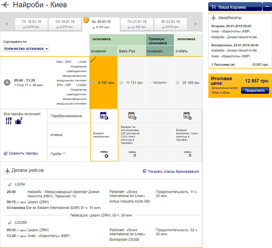272x248 pixels.
Task: Select the 11 731 грн. Basic Plus fare
Action: tap(121, 83)
